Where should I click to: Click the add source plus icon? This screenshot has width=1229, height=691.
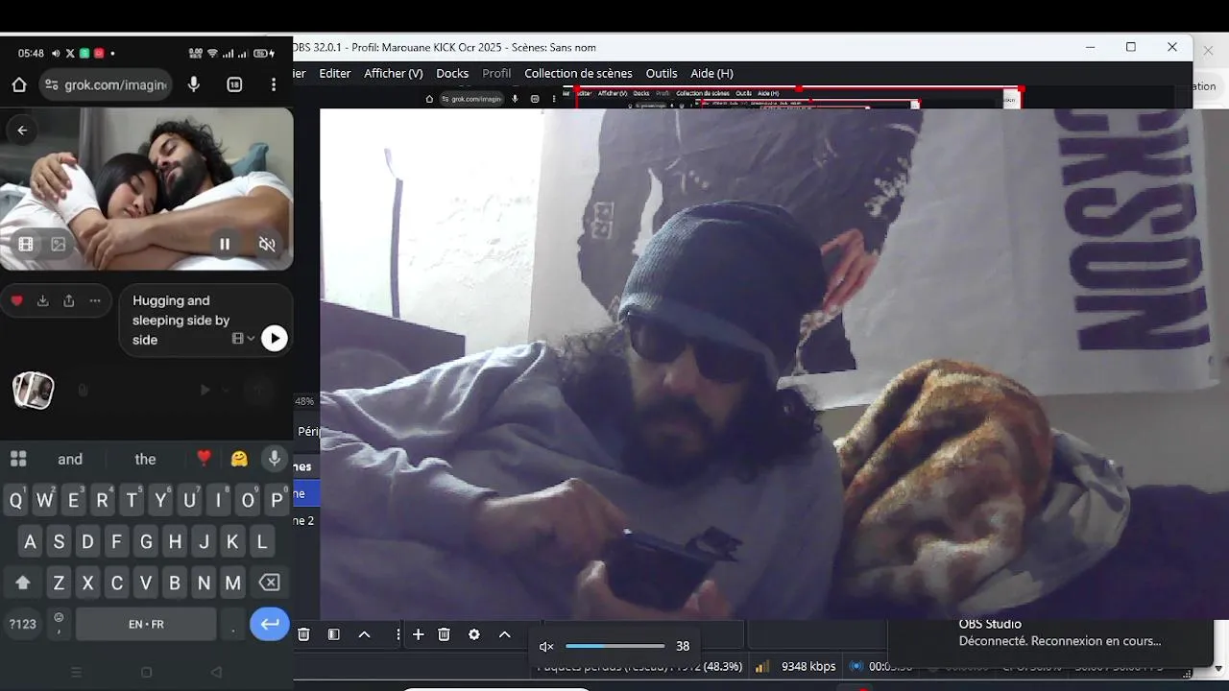click(x=418, y=634)
